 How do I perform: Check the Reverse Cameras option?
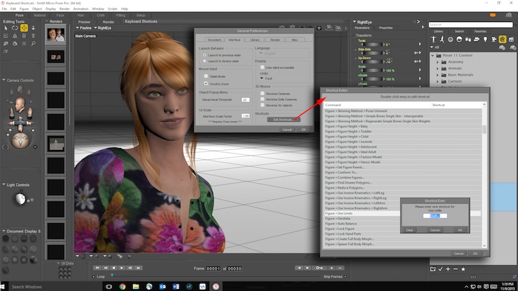[262, 94]
